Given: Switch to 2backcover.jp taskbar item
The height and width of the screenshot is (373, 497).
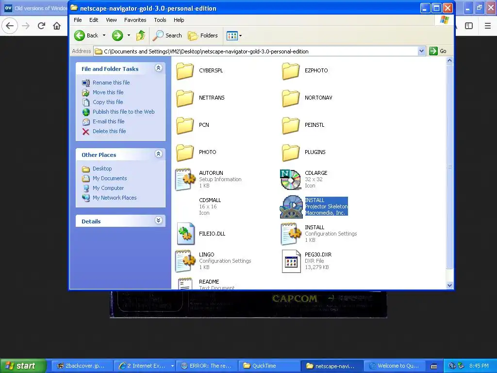Looking at the screenshot, I should 82,366.
